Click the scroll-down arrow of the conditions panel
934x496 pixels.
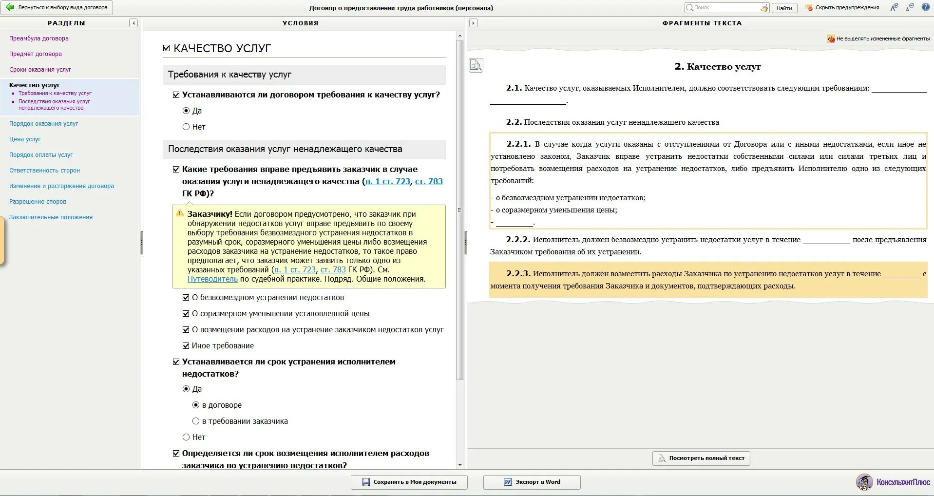point(459,465)
